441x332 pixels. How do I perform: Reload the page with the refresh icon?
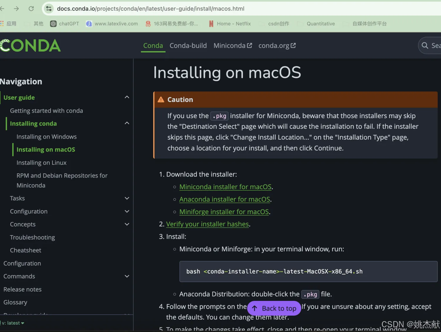[31, 9]
